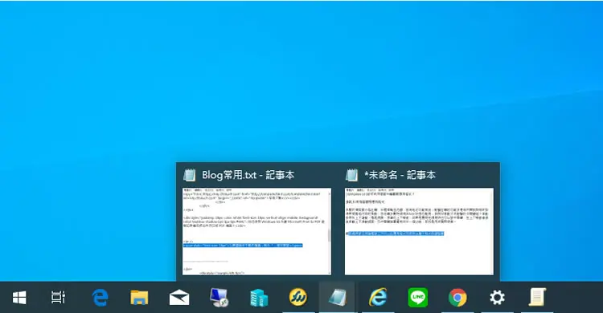Switch to Blog常用.txt Notepad window preview
This screenshot has width=603, height=313.
256,231
